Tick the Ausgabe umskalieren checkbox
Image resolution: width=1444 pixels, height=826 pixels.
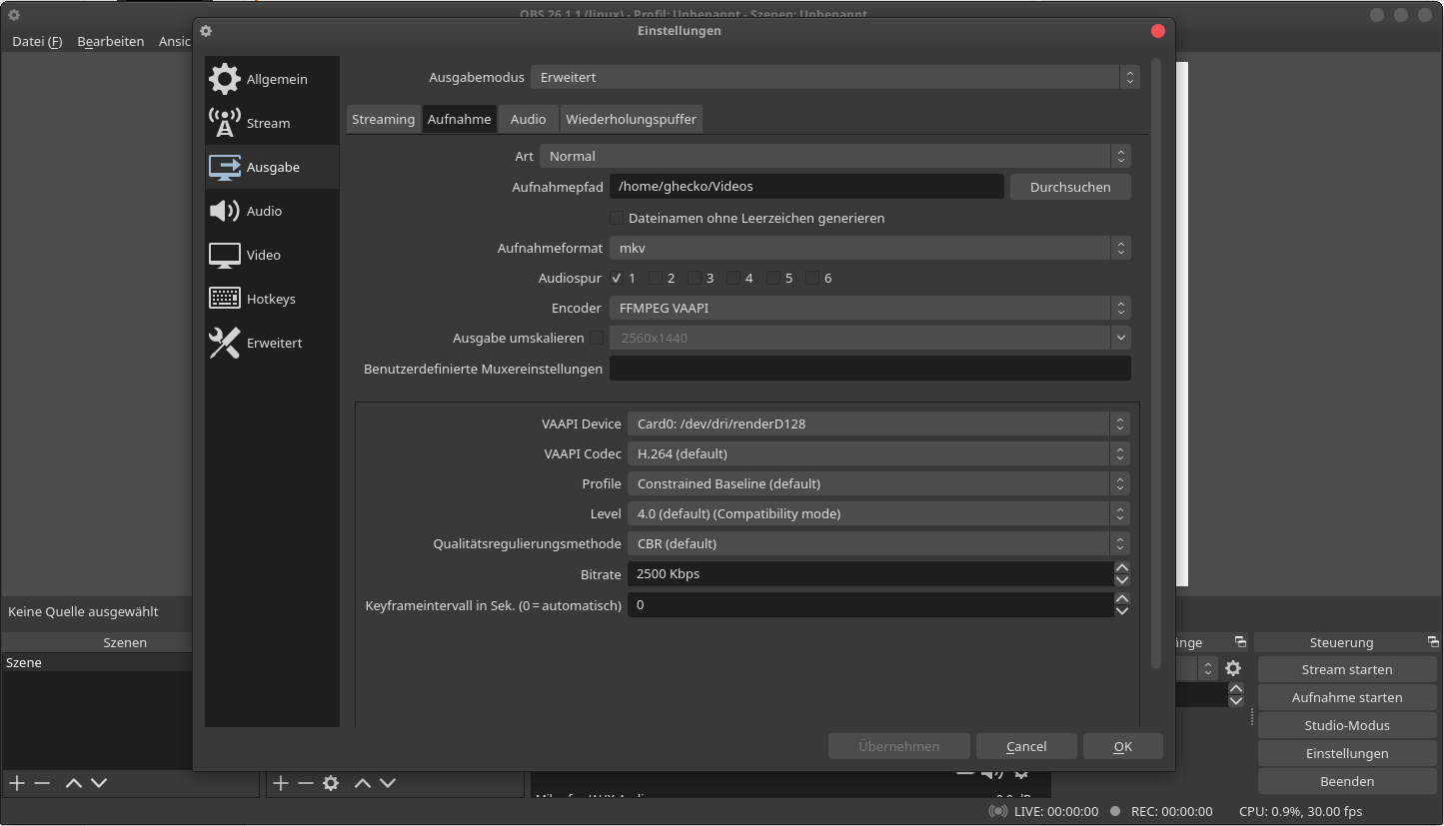597,338
